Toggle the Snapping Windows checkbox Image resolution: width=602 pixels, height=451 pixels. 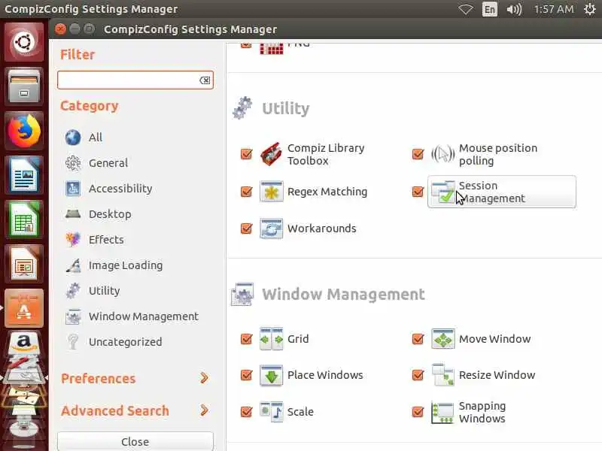(418, 412)
